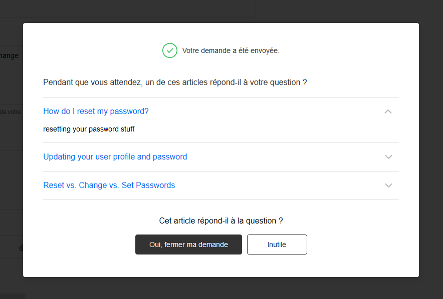Open the "Reset vs. Change vs. Set Passwords" link

pos(109,185)
